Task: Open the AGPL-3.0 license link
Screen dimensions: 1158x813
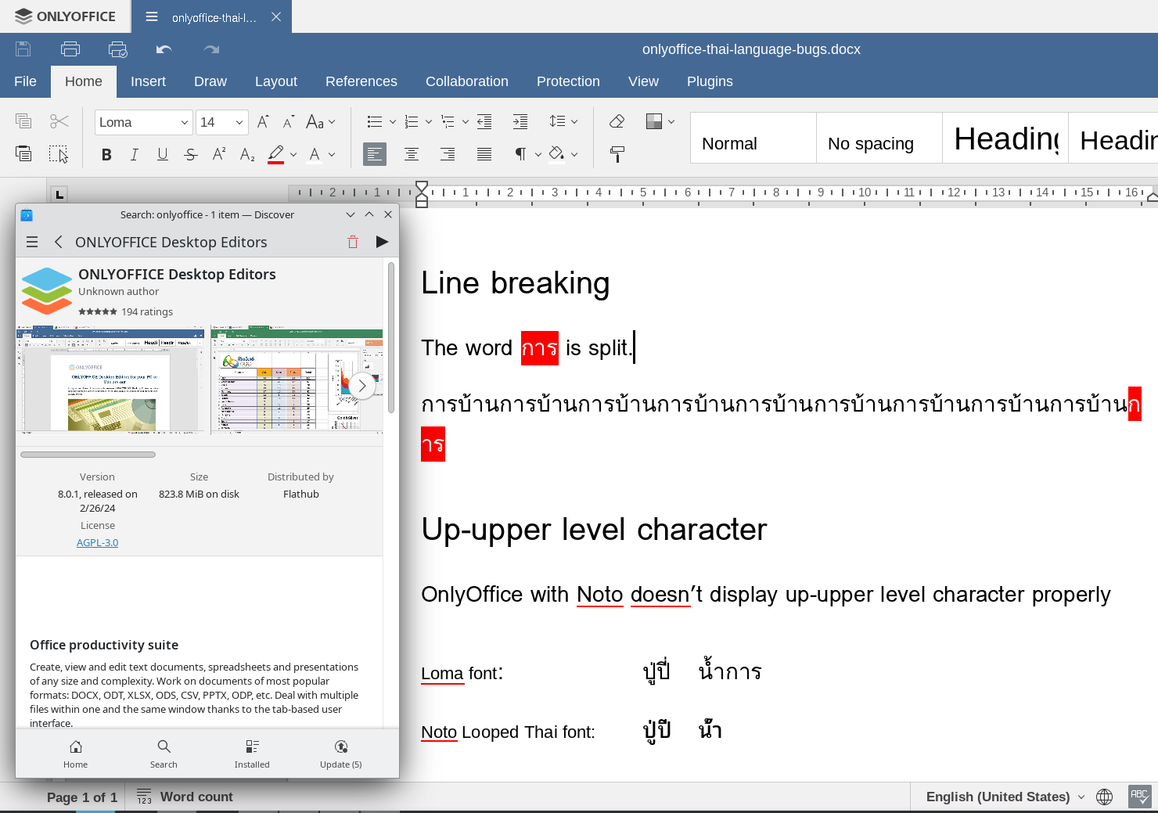Action: [x=97, y=542]
